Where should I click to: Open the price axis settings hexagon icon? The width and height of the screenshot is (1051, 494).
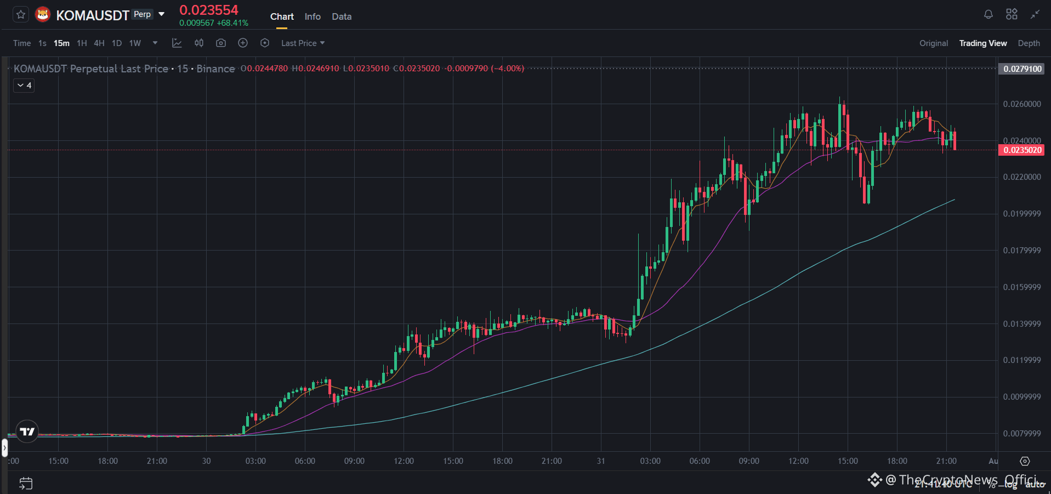[x=1025, y=461]
